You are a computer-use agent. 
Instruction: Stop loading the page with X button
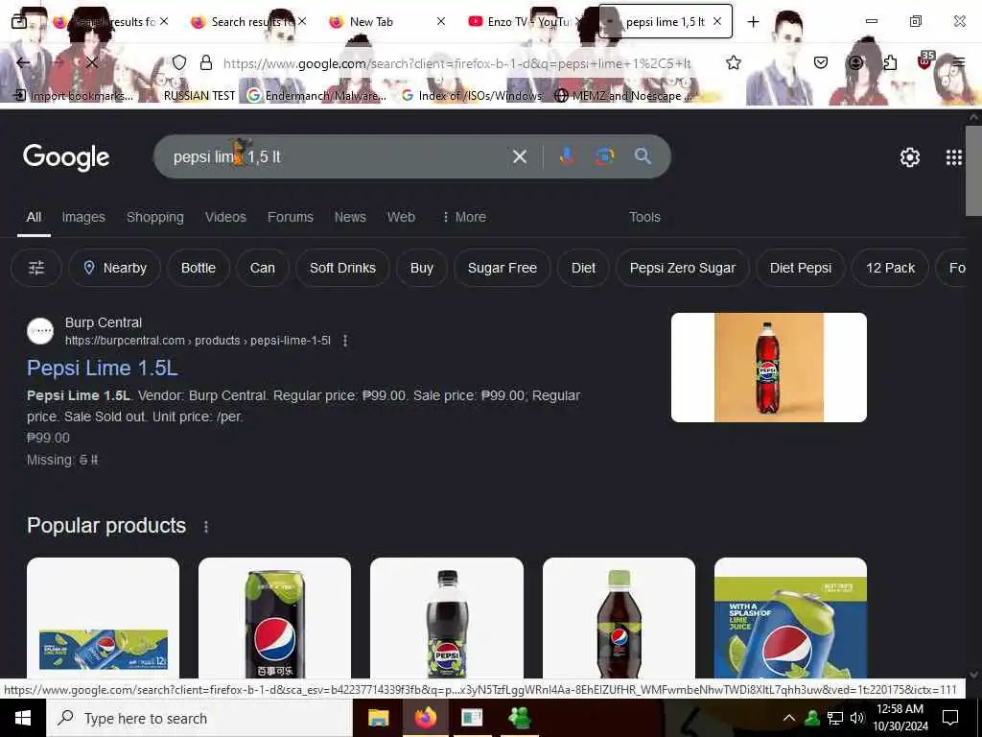pyautogui.click(x=91, y=62)
